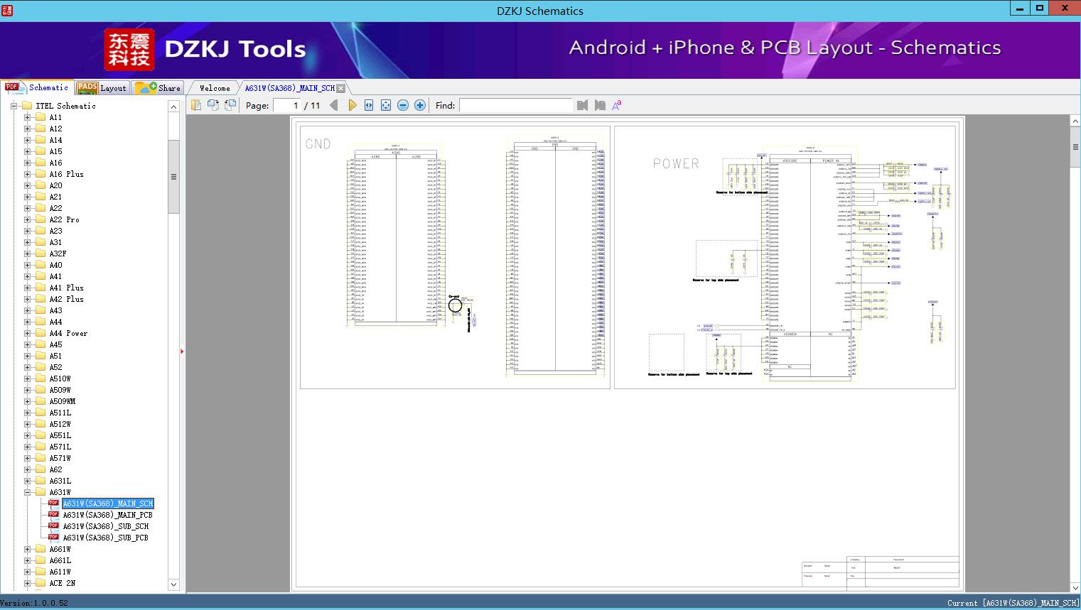Screen dimensions: 1081x610
Task: Select the A20 folder
Action: (x=55, y=185)
